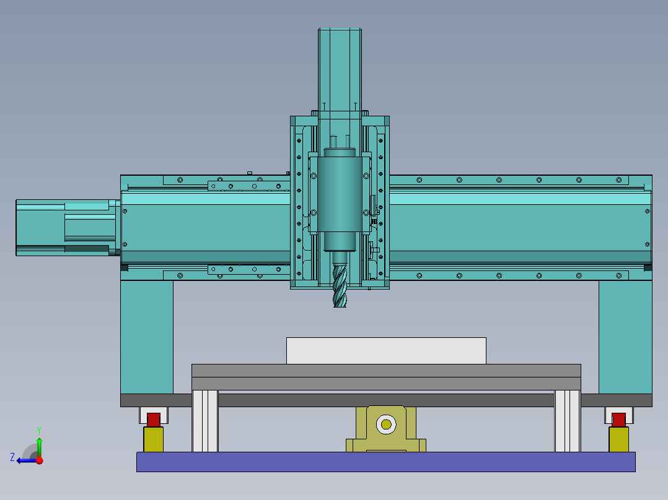Select the left teal gantry leg

click(x=146, y=337)
